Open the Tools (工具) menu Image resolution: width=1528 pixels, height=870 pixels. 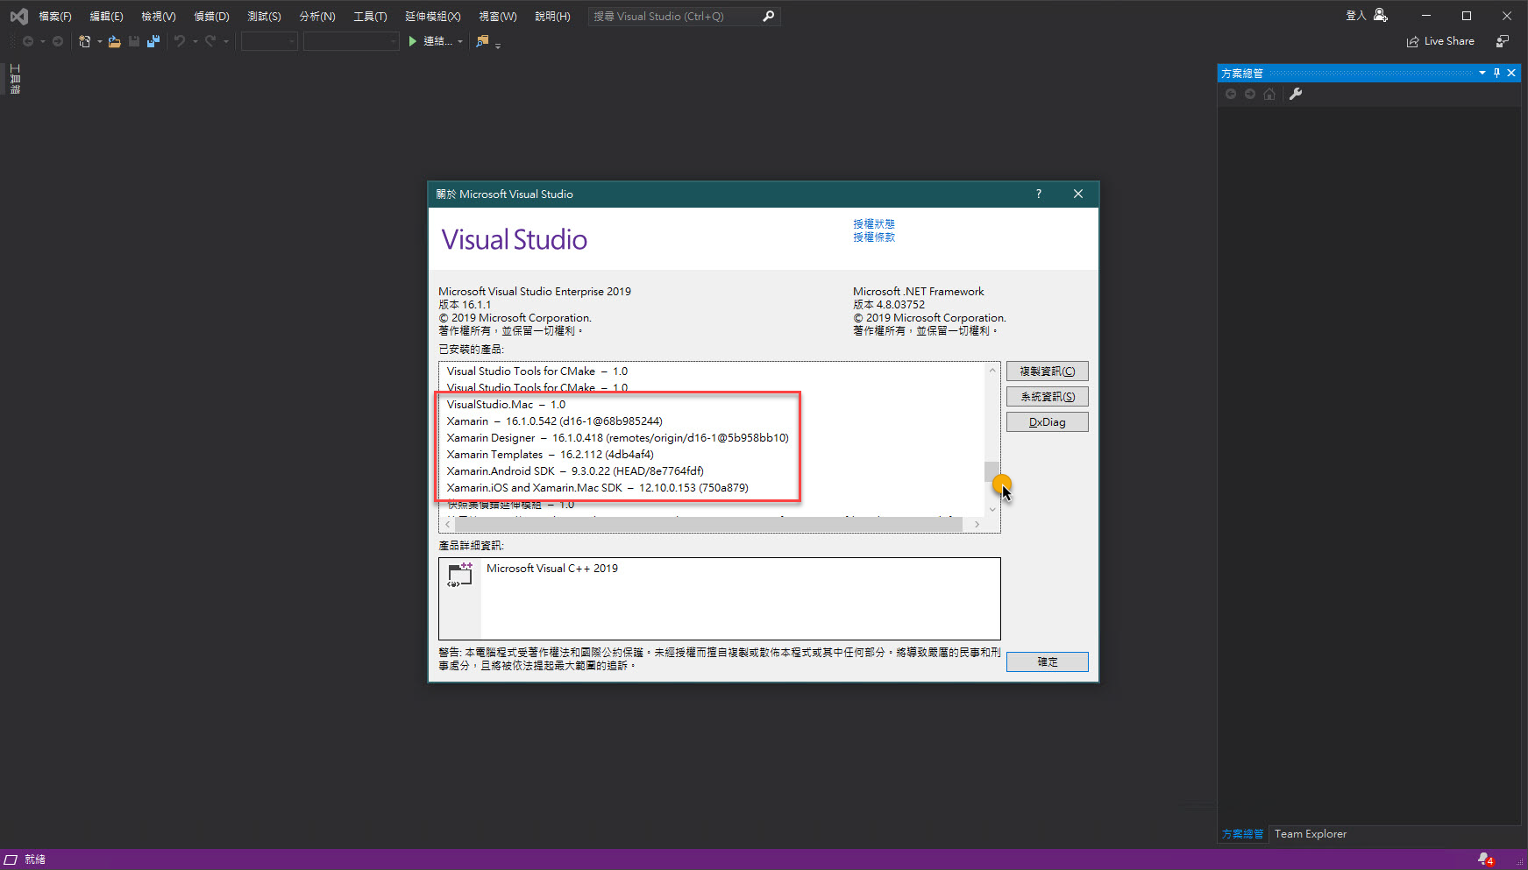click(370, 16)
